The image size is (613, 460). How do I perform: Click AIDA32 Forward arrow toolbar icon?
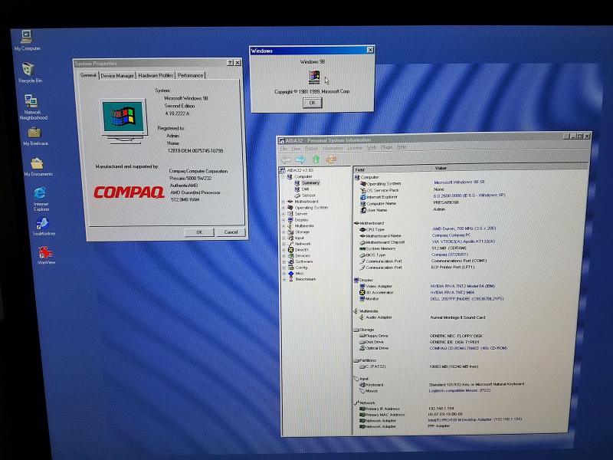tap(300, 159)
